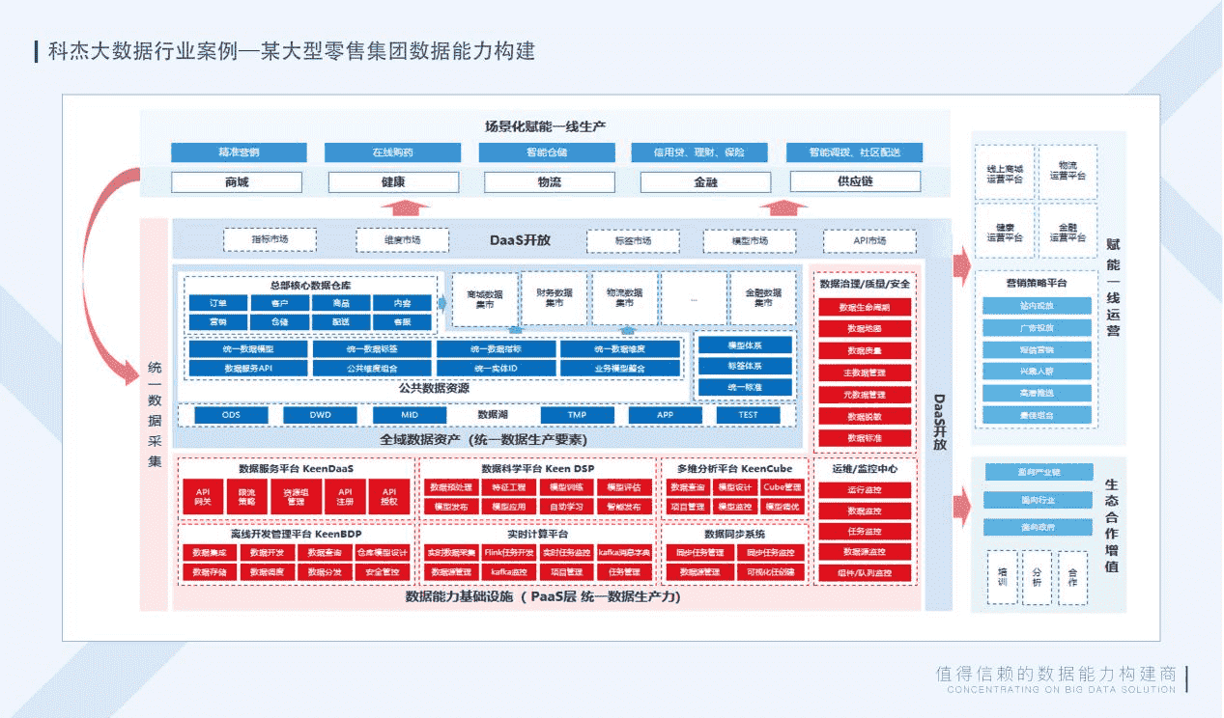Open the API市场 dashed box
The height and width of the screenshot is (718, 1224).
868,240
